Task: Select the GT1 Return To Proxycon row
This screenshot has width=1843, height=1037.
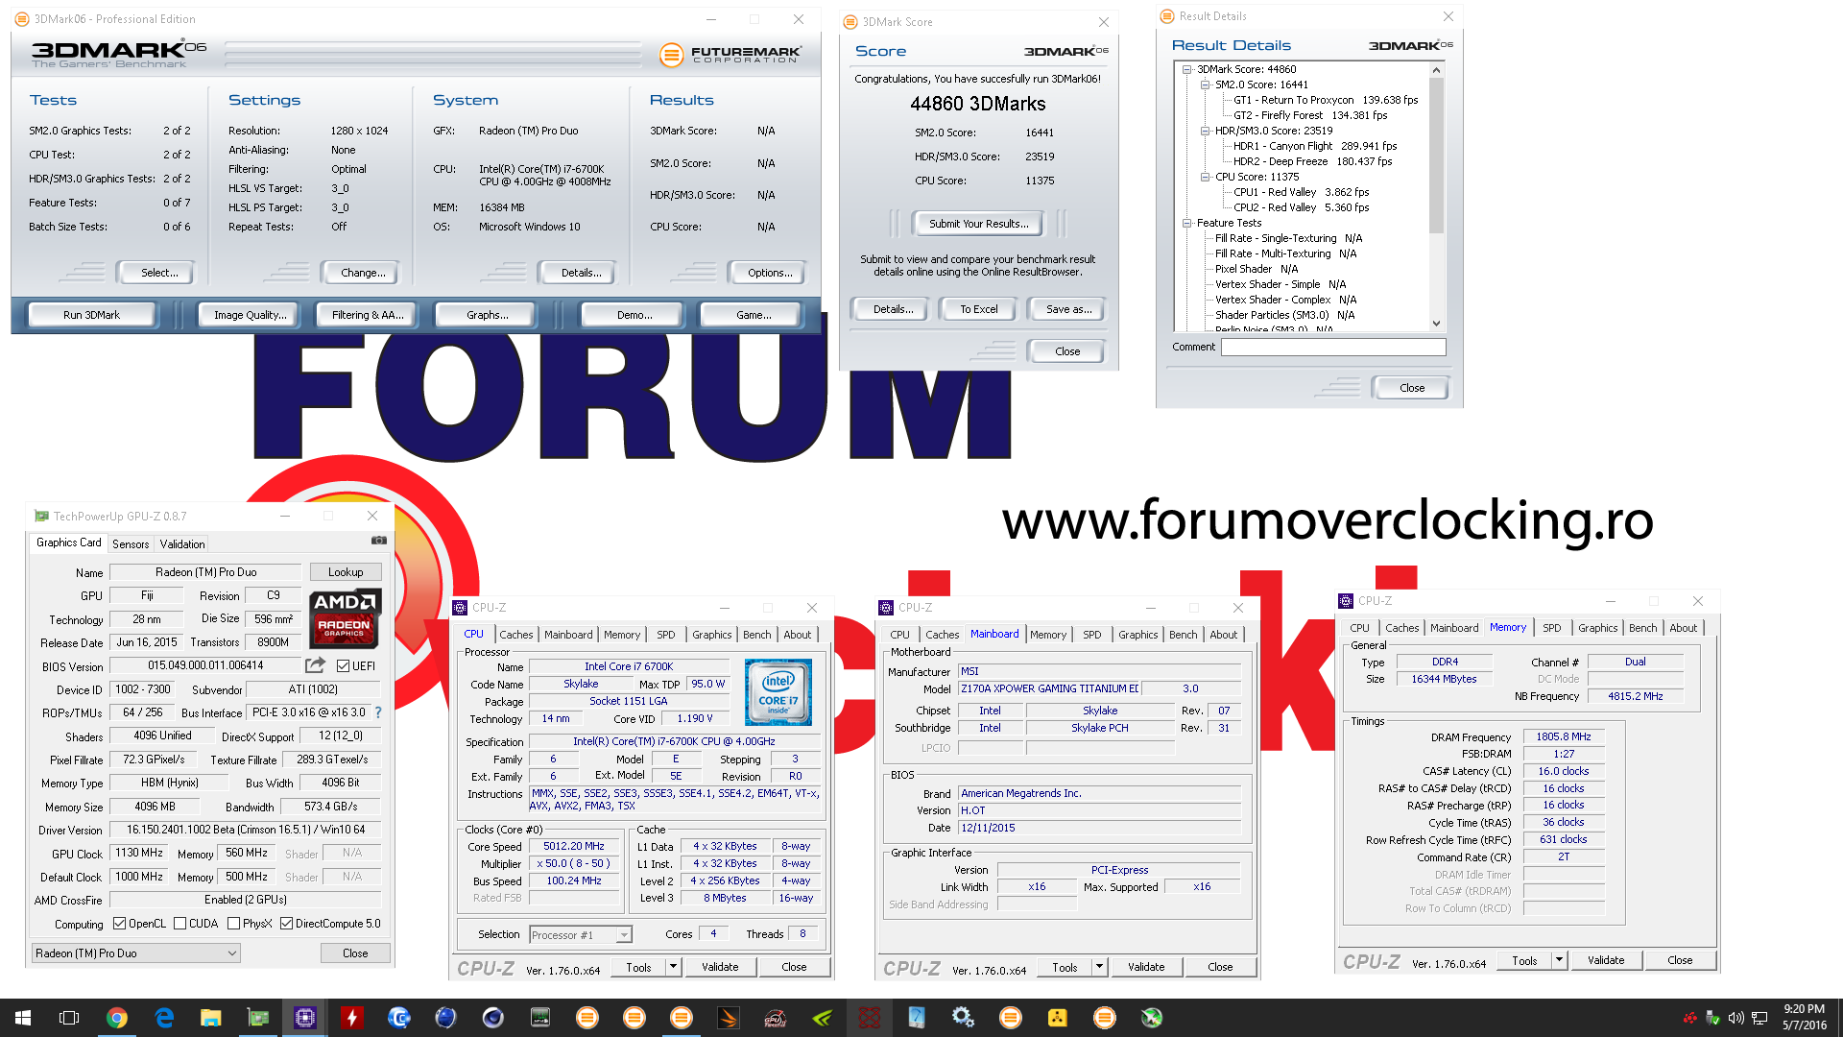Action: [1325, 100]
